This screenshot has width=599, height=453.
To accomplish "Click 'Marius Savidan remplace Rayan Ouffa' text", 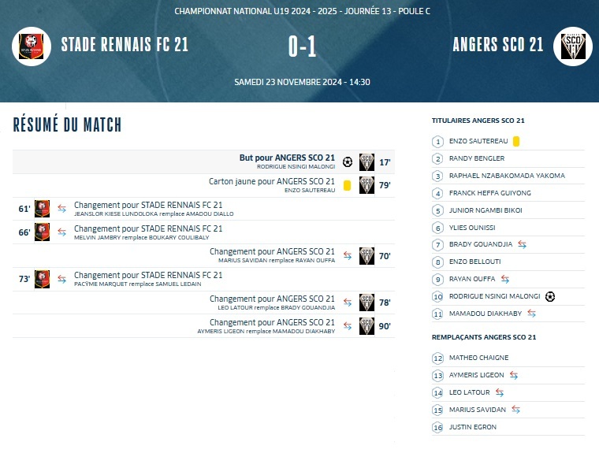I will (277, 261).
